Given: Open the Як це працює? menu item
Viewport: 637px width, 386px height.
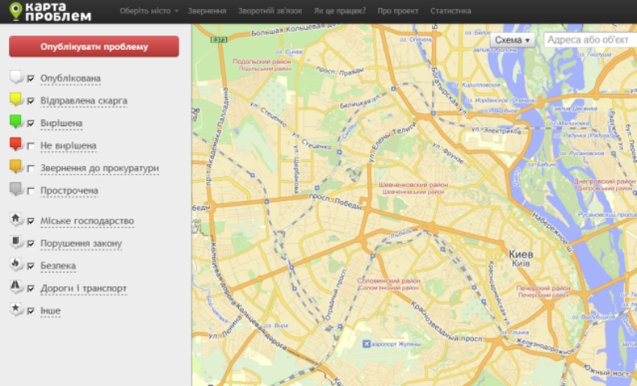Looking at the screenshot, I should pos(339,11).
